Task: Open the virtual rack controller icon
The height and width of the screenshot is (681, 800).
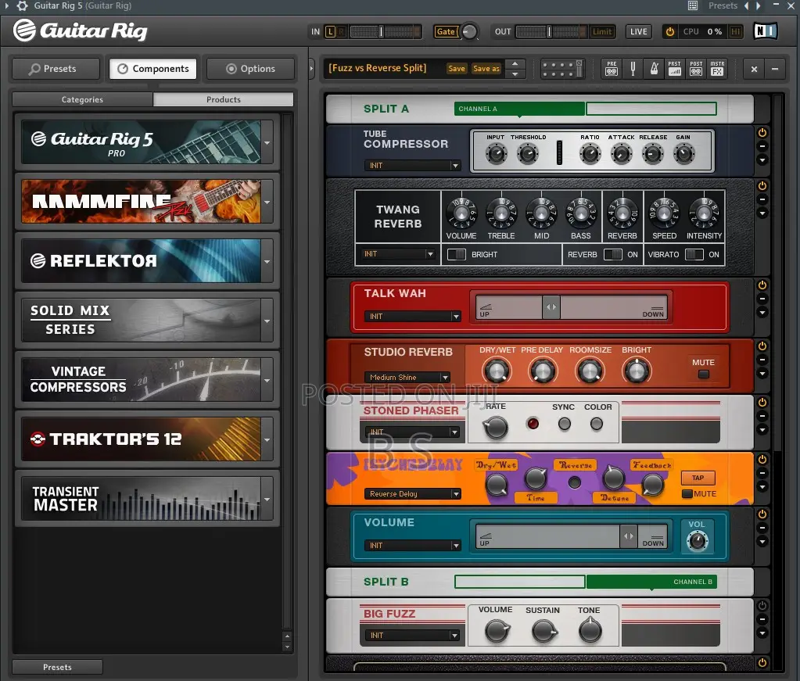Action: 561,68
